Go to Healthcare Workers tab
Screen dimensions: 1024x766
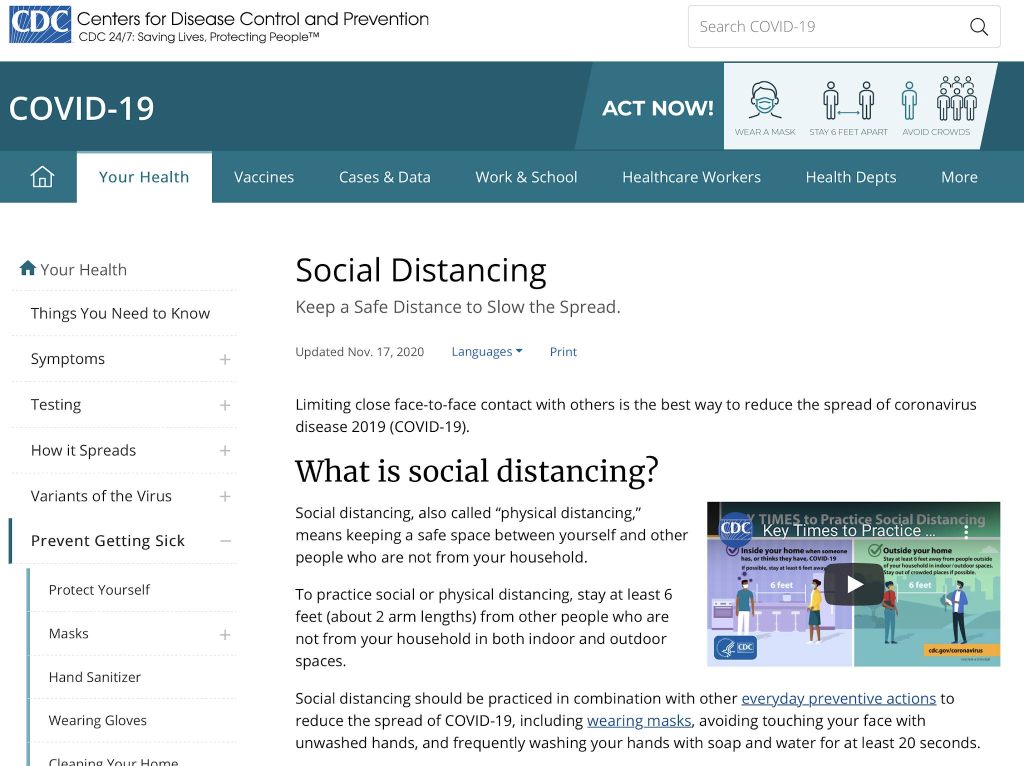pyautogui.click(x=691, y=177)
